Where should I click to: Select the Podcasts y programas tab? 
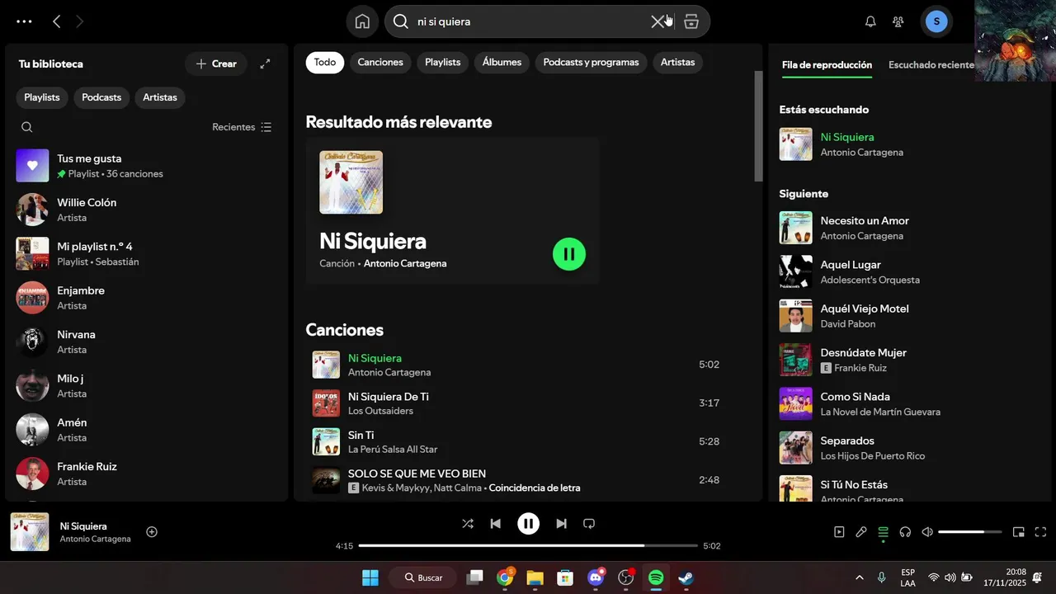591,63
